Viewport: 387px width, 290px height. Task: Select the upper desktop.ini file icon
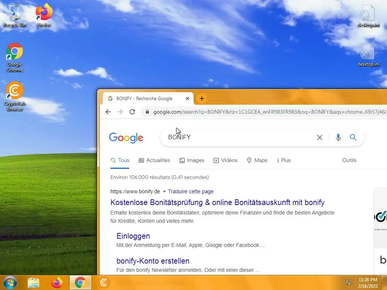368,15
